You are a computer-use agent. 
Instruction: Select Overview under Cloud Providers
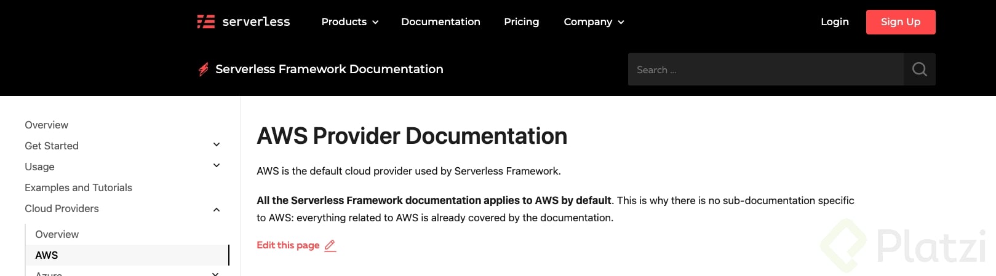click(57, 234)
